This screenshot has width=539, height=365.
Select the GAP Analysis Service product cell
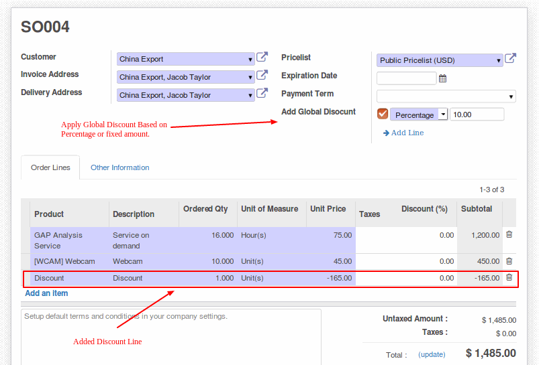tap(69, 240)
